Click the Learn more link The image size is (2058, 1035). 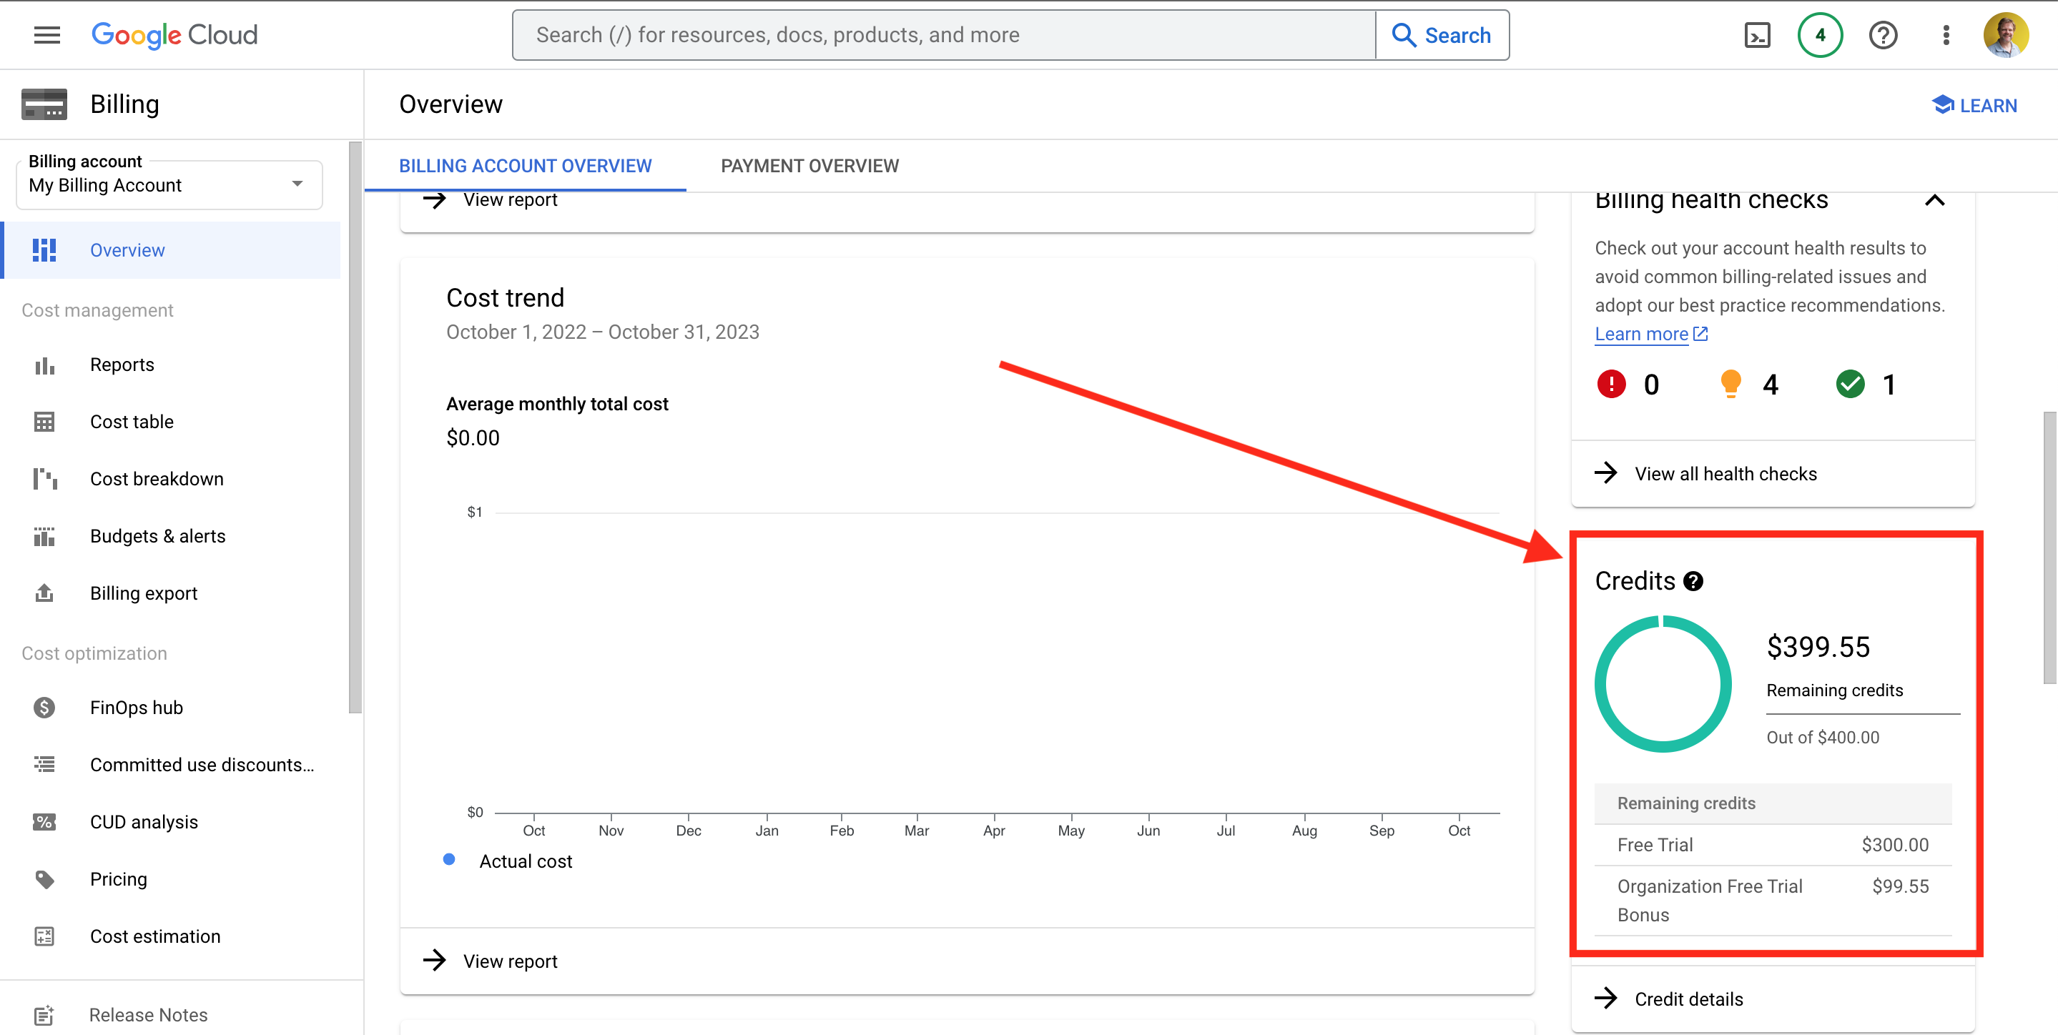tap(1642, 334)
